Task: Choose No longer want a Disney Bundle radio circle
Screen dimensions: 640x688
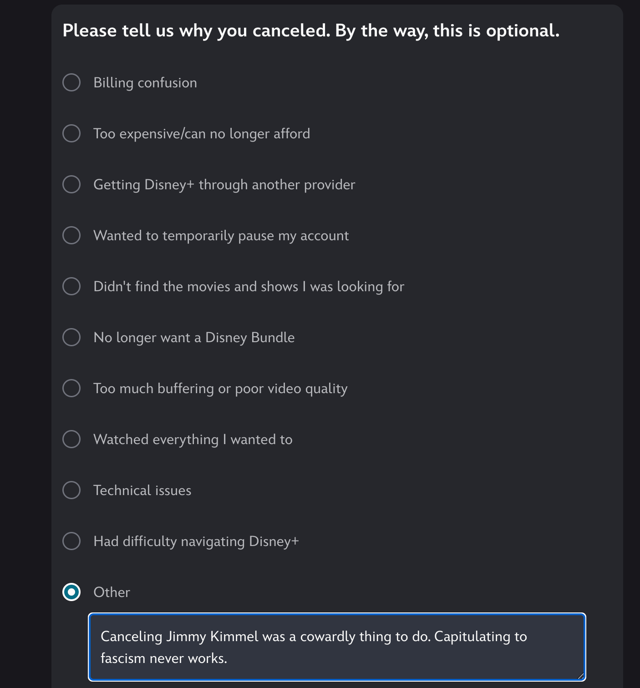Action: (x=71, y=337)
